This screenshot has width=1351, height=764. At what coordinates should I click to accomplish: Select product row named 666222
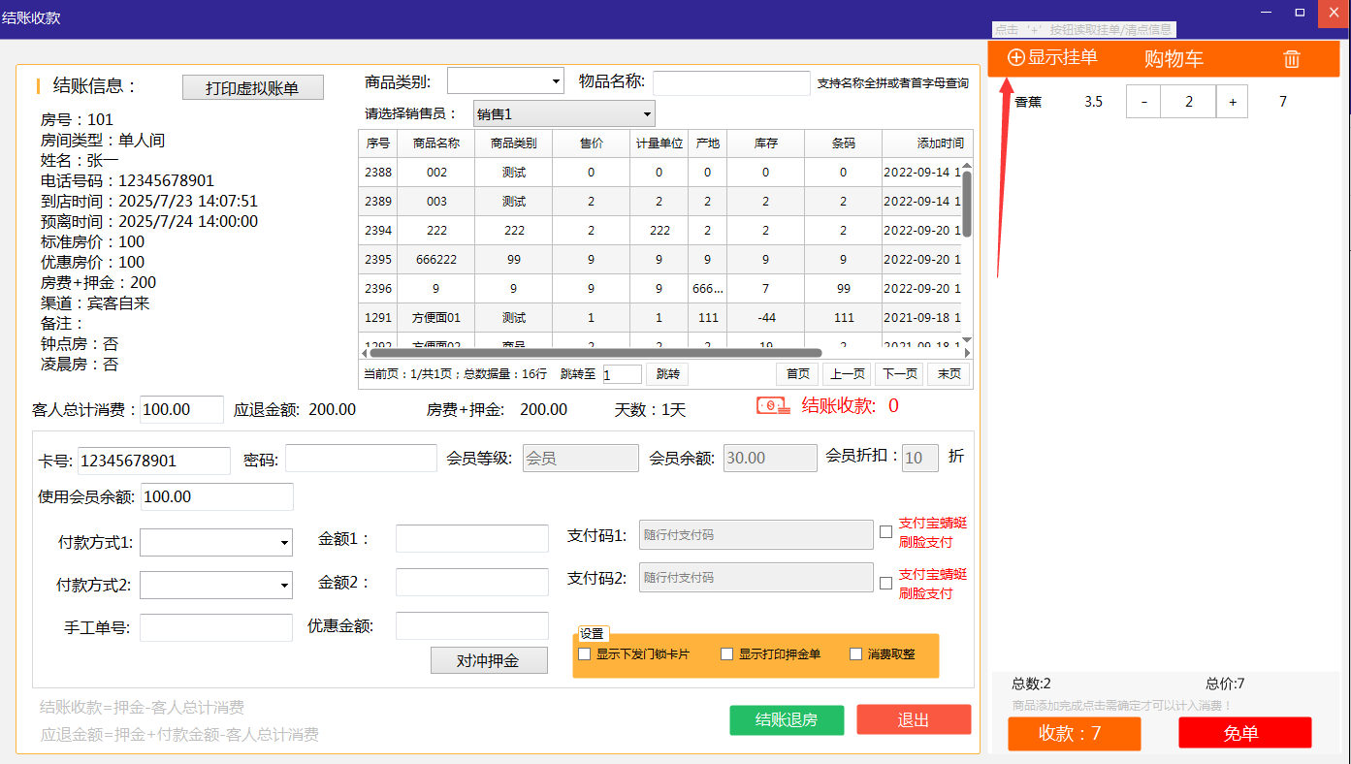tap(659, 260)
